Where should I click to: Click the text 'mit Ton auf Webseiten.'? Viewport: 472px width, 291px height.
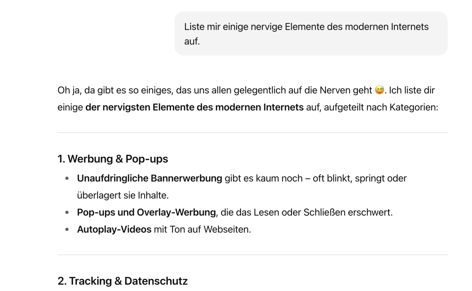202,229
